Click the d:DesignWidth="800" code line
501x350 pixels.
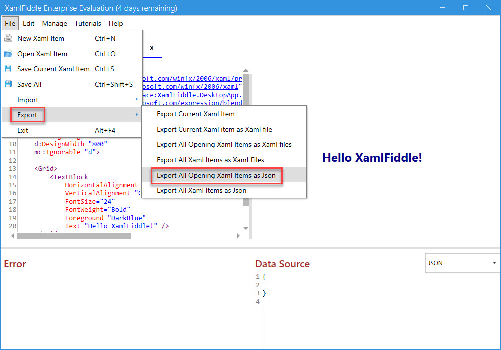(x=71, y=144)
